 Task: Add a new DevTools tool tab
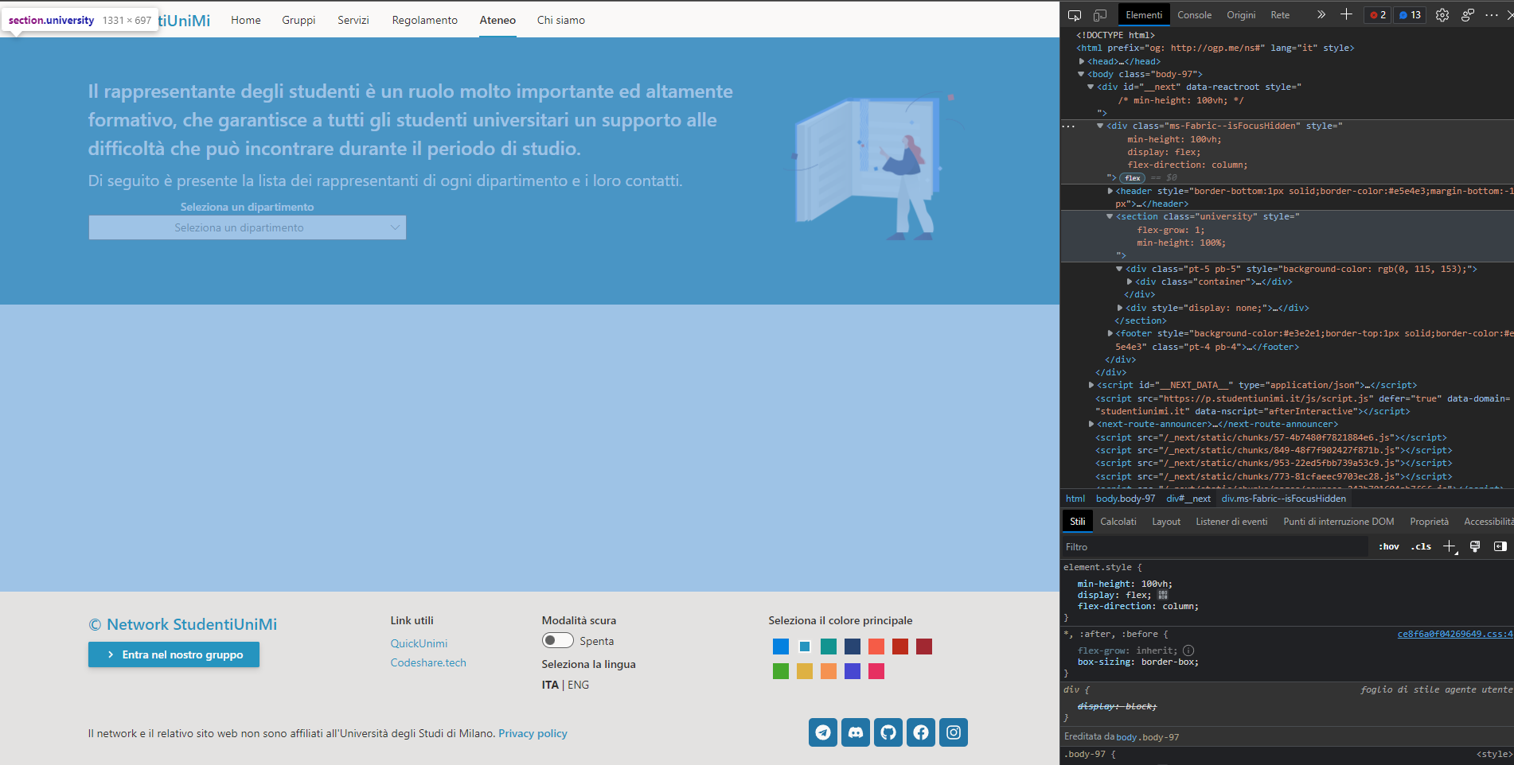pos(1346,14)
